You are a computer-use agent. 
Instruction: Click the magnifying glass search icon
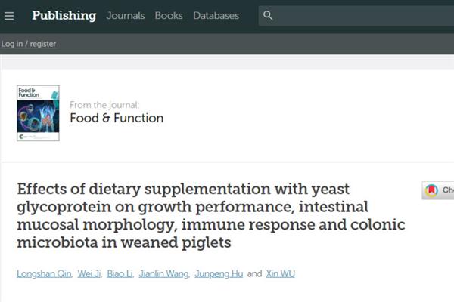pos(269,15)
